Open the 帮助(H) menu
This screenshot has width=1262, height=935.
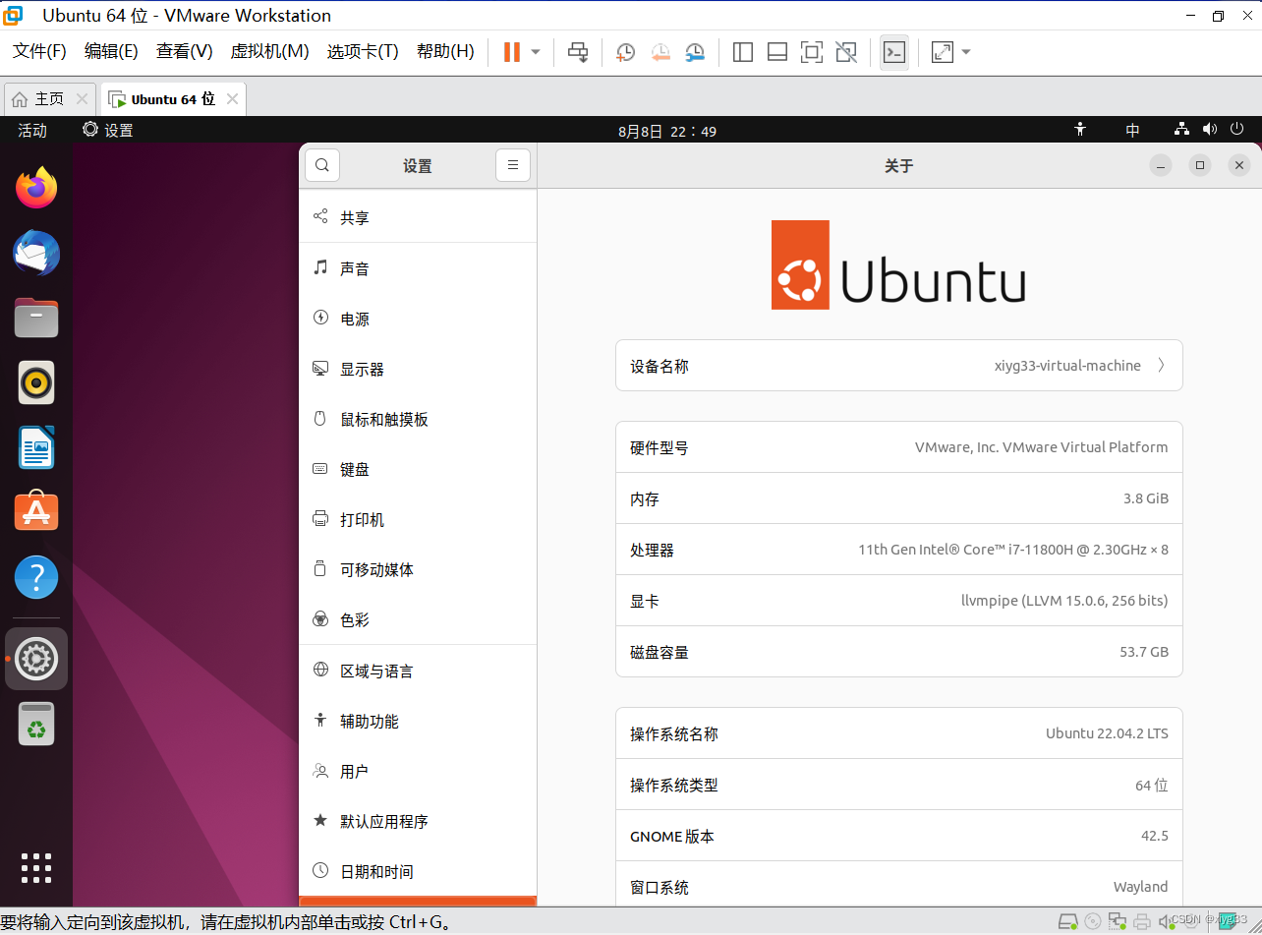(x=445, y=51)
